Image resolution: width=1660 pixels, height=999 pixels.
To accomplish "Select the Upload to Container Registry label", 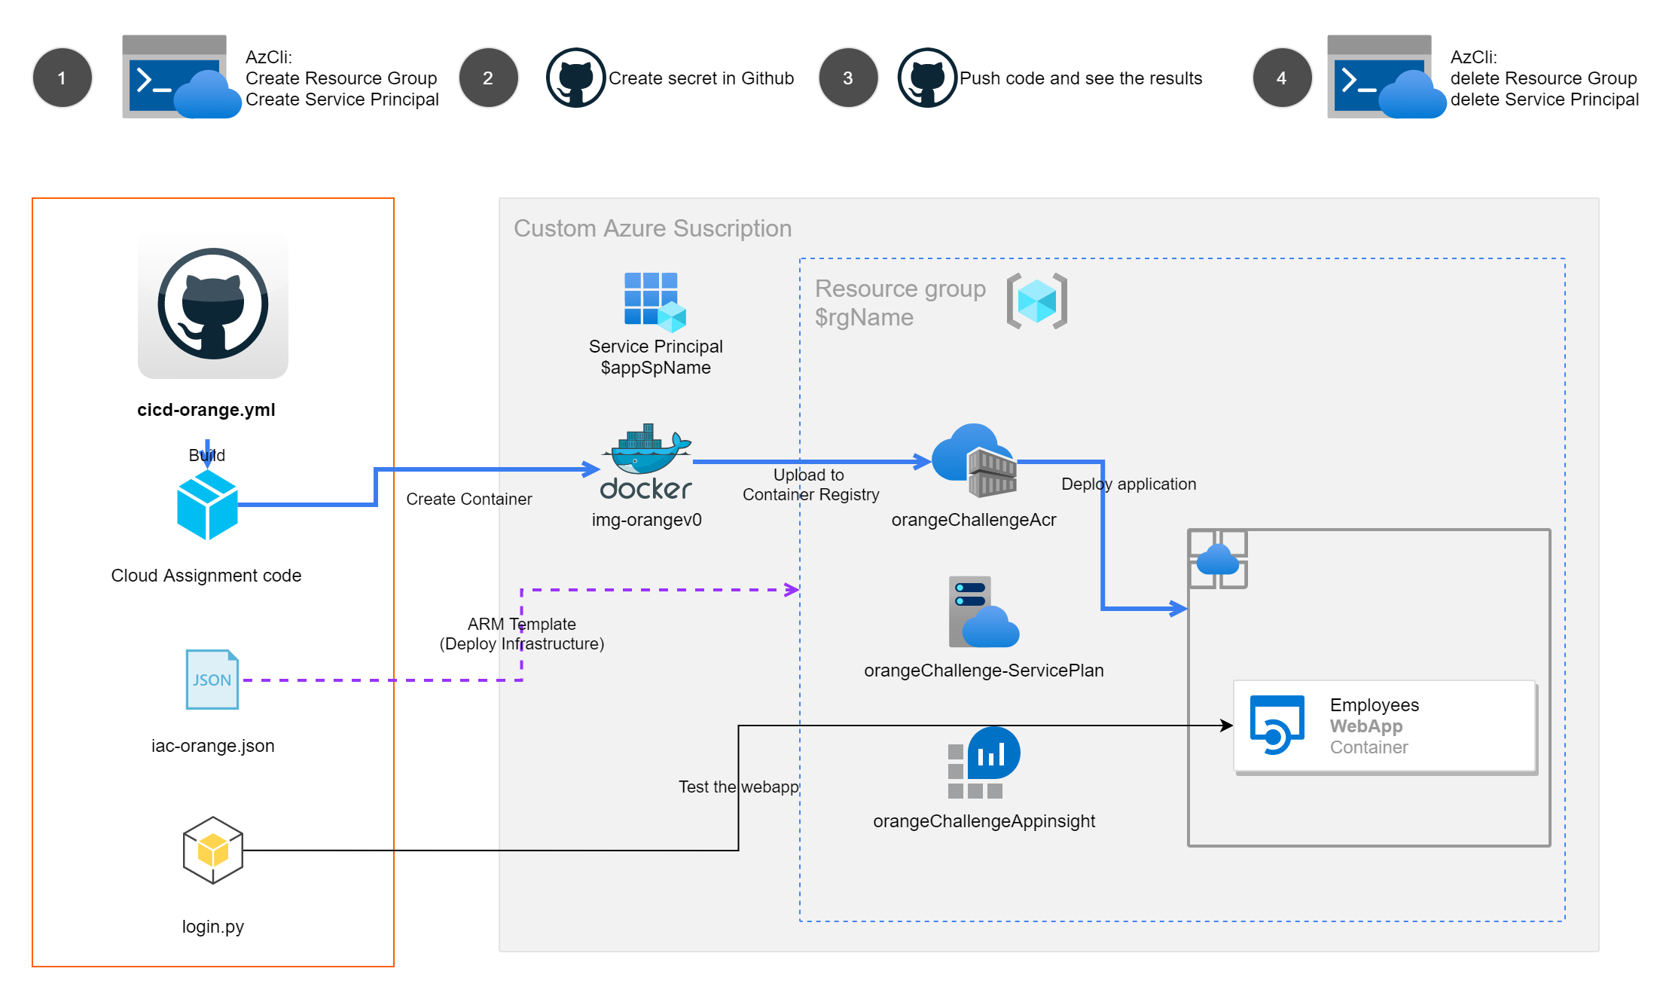I will (x=810, y=484).
